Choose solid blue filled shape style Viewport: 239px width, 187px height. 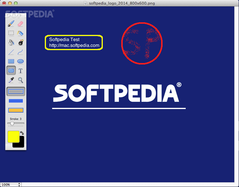[16, 101]
